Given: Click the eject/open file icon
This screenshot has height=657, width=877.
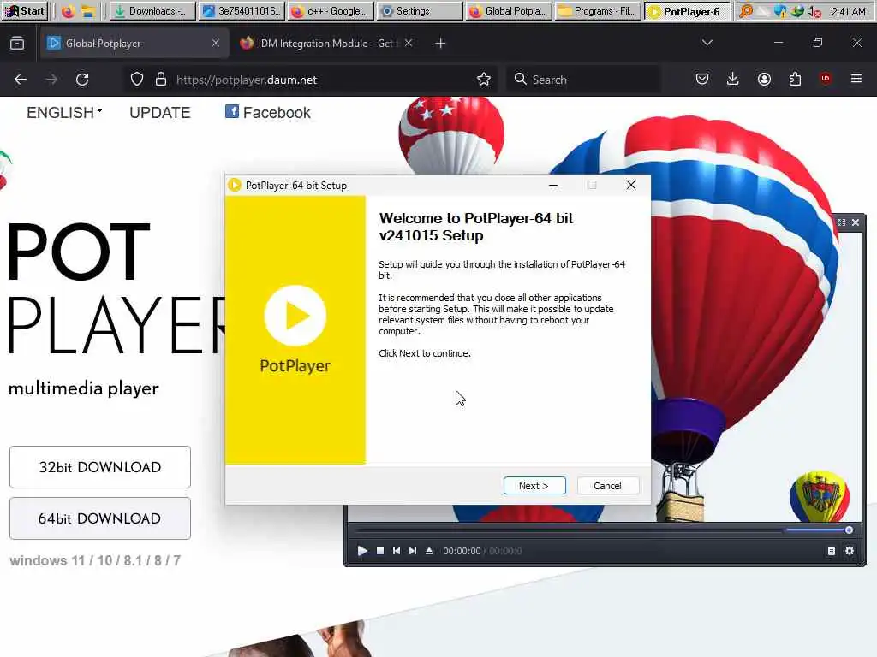Looking at the screenshot, I should (429, 551).
